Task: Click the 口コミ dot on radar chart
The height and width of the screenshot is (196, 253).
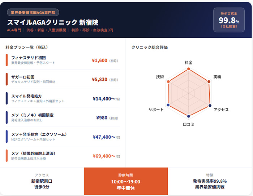Action: [189, 116]
